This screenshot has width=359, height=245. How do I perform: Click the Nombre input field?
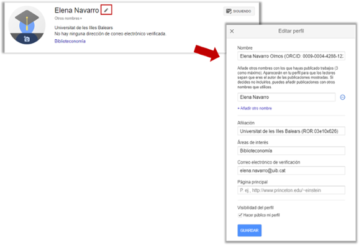pos(291,56)
